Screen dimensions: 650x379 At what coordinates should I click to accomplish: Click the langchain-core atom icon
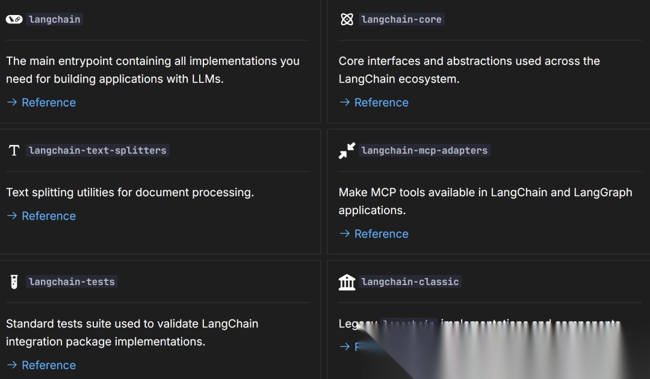(347, 19)
